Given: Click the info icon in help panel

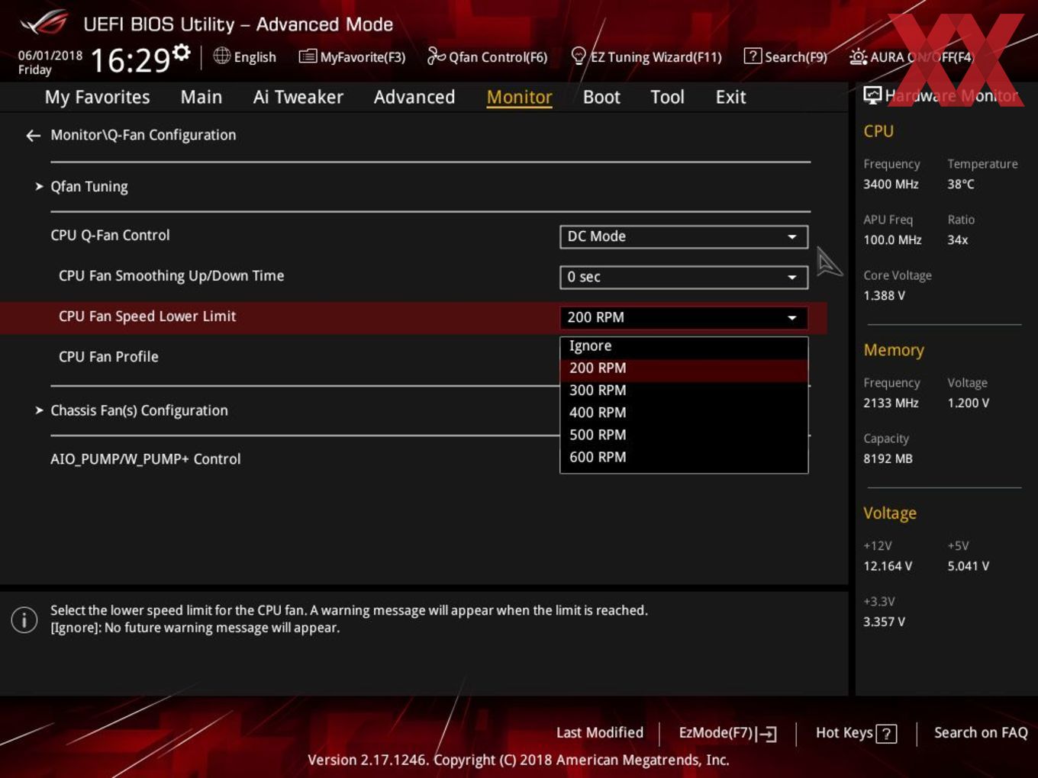Looking at the screenshot, I should 24,619.
